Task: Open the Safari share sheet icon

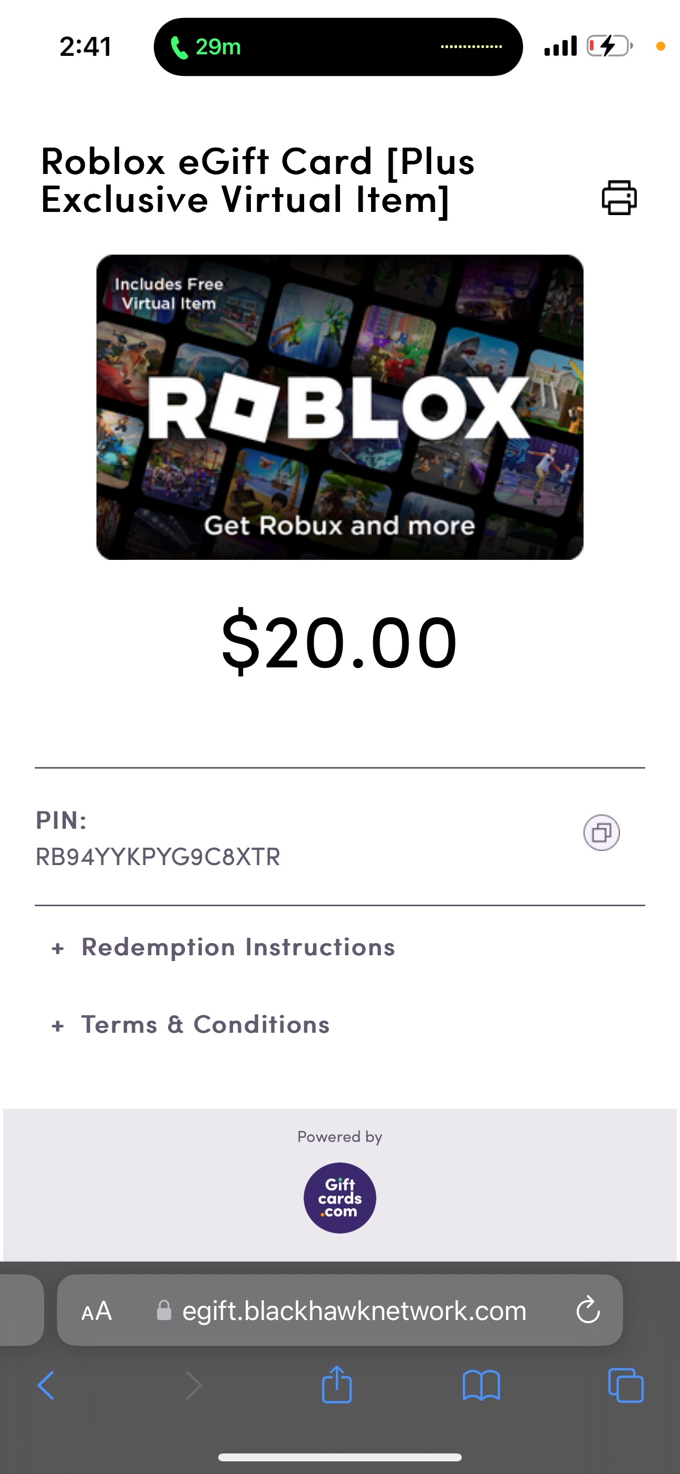Action: point(336,1385)
